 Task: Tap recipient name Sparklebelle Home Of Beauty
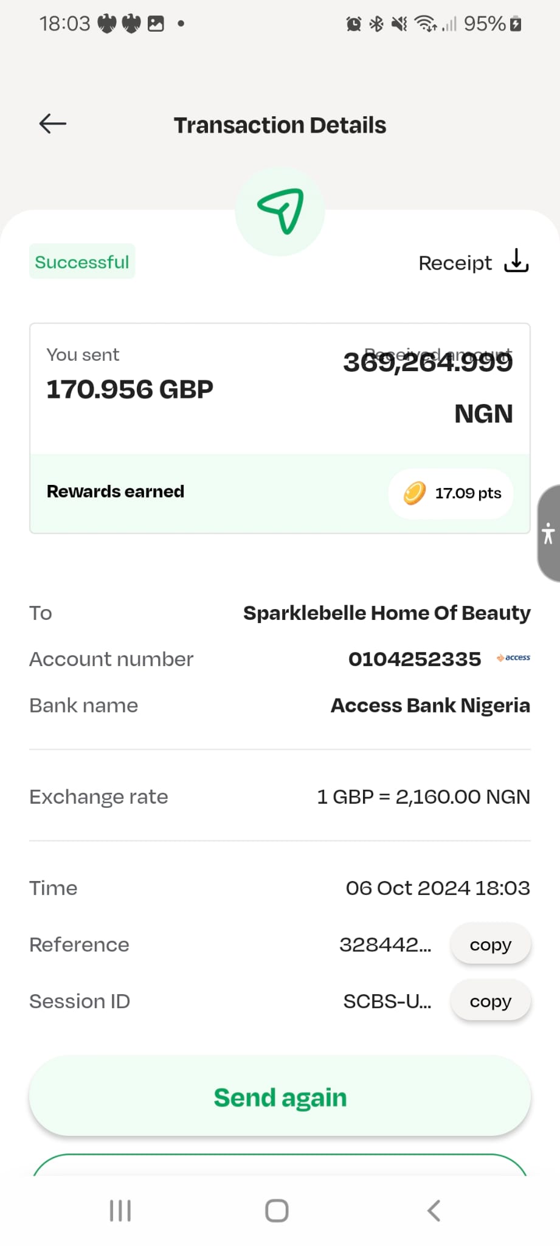pos(387,613)
